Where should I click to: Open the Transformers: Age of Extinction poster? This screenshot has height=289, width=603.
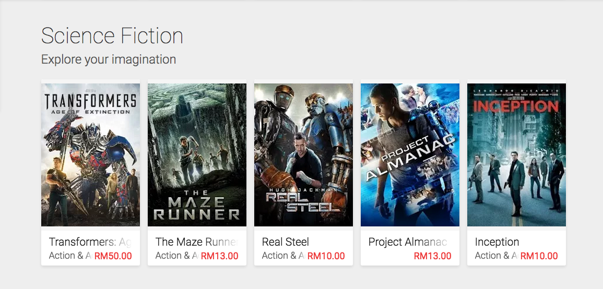pyautogui.click(x=90, y=154)
